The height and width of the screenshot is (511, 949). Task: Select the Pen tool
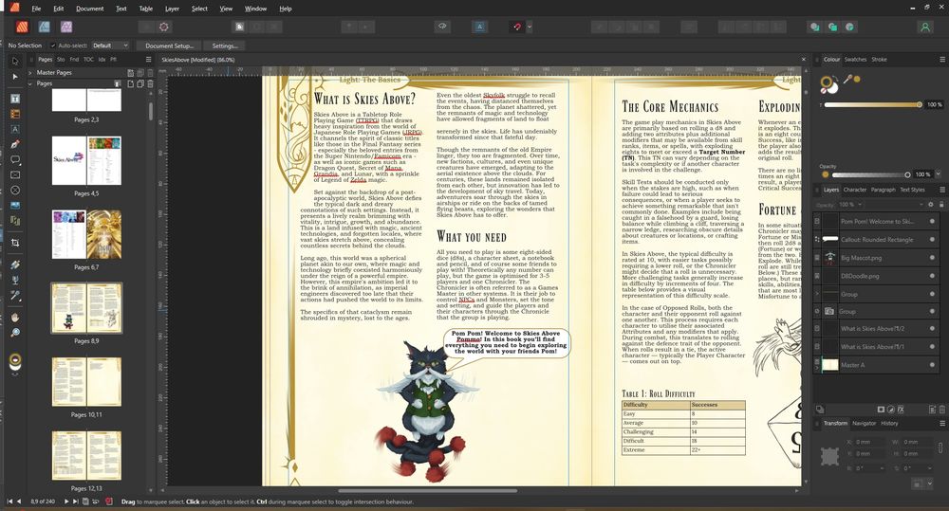click(x=15, y=144)
